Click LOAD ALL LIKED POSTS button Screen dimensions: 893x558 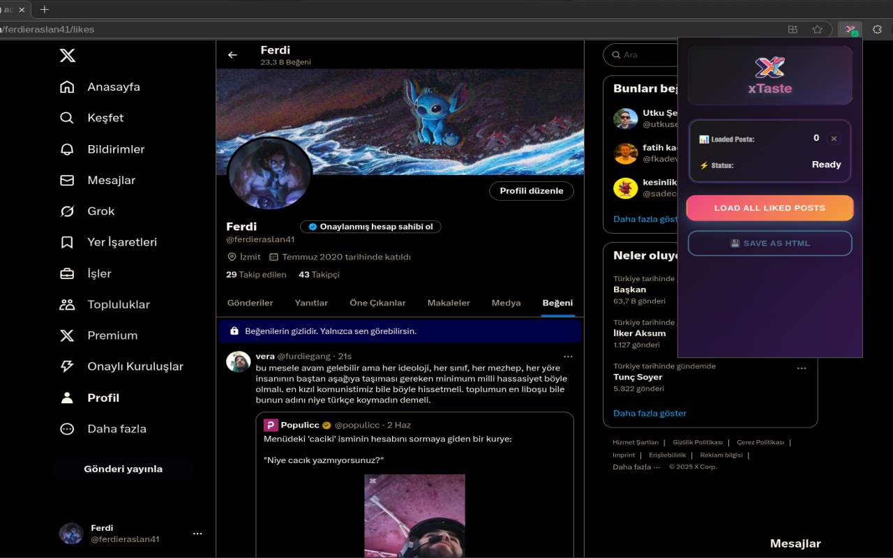click(x=770, y=208)
